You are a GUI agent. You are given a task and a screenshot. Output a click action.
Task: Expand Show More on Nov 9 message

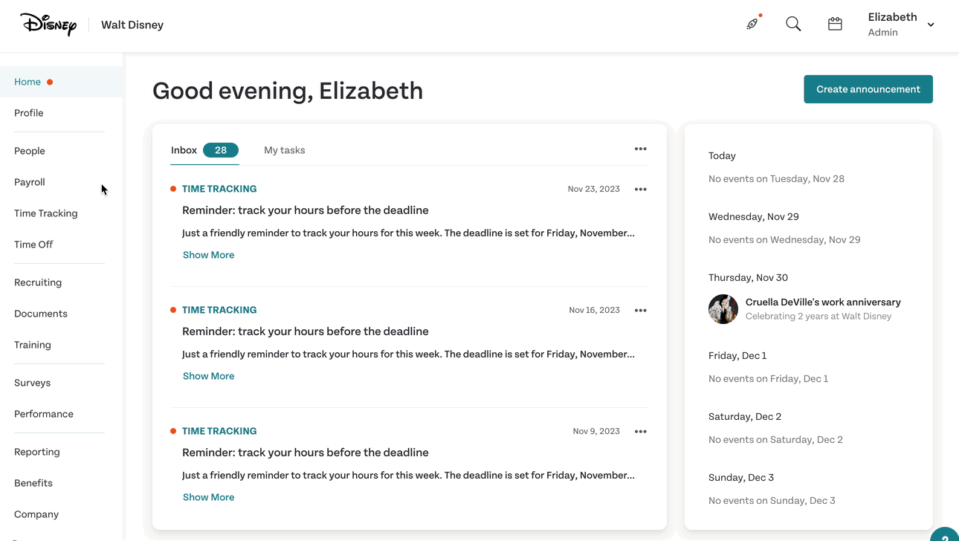pyautogui.click(x=208, y=497)
